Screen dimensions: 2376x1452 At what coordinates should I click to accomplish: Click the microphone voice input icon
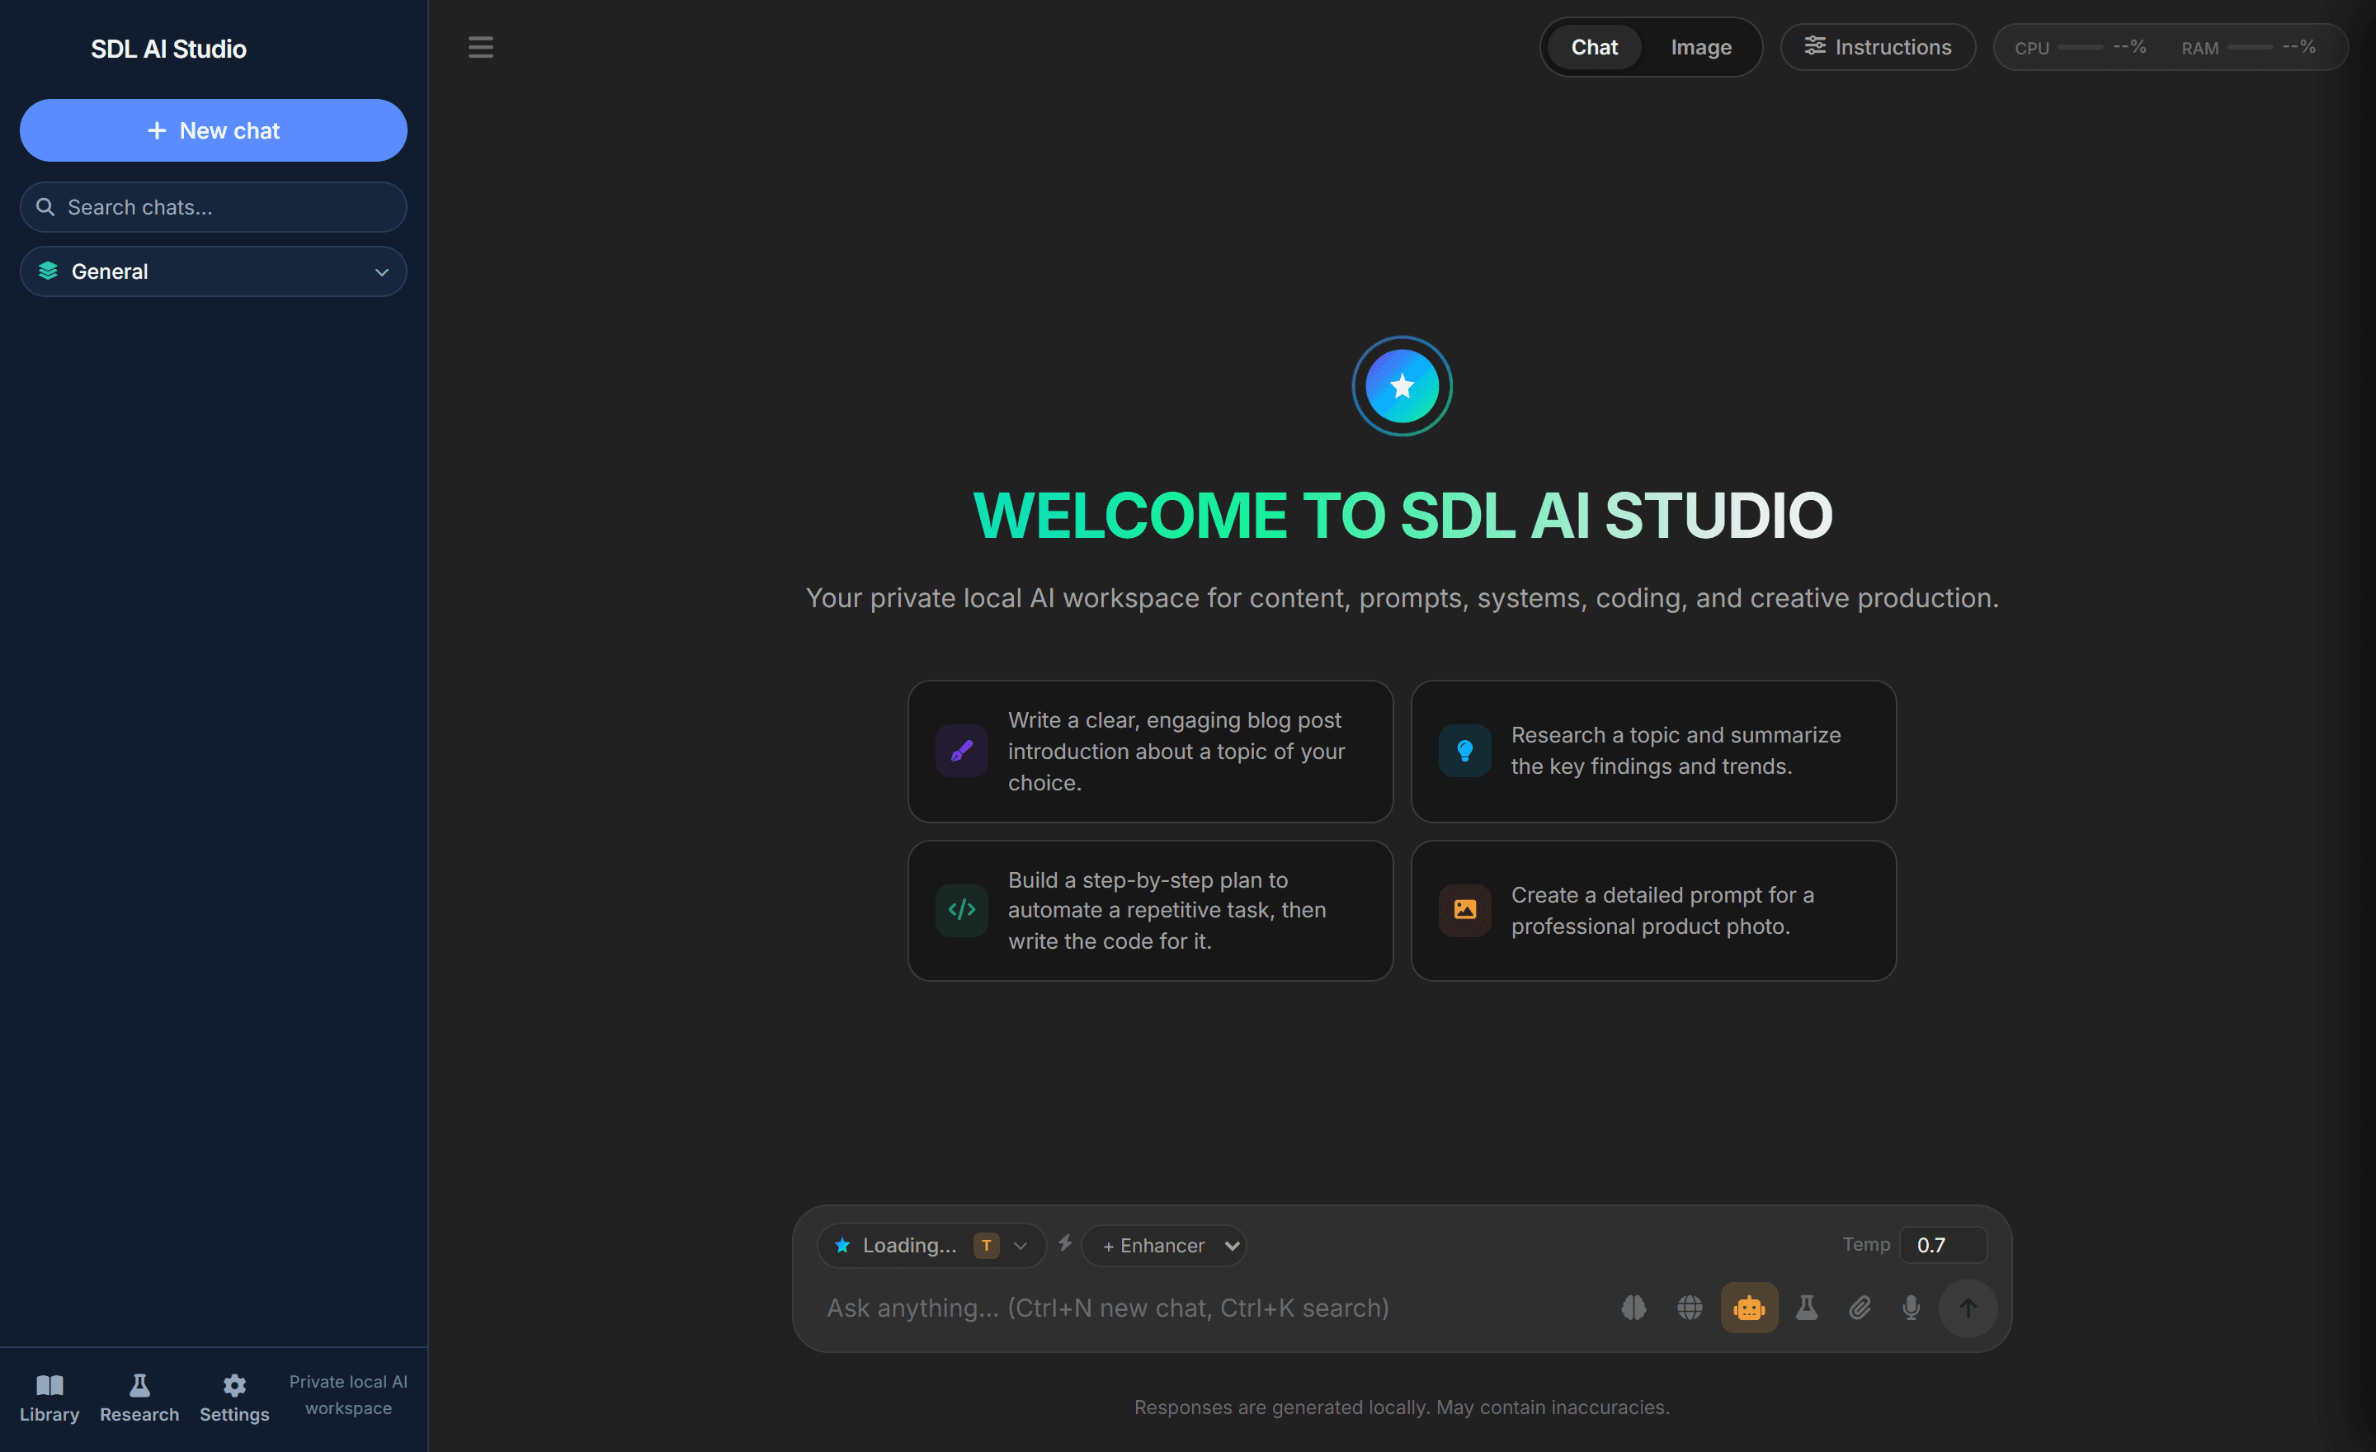pyautogui.click(x=1912, y=1308)
